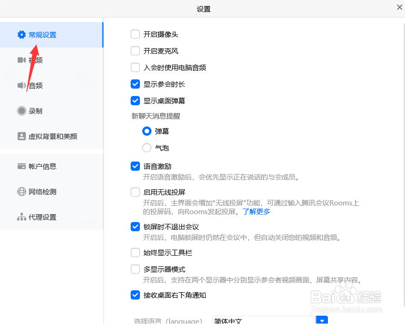Viewport: 405px width, 324px height.
Task: Enable the 开启麦克风 microphone checkbox
Action: click(x=135, y=51)
